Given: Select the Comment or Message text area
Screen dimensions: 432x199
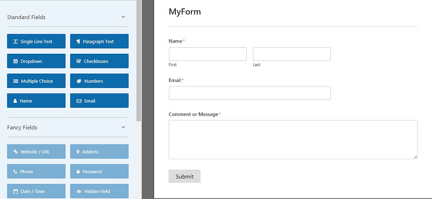Looking at the screenshot, I should tap(293, 139).
